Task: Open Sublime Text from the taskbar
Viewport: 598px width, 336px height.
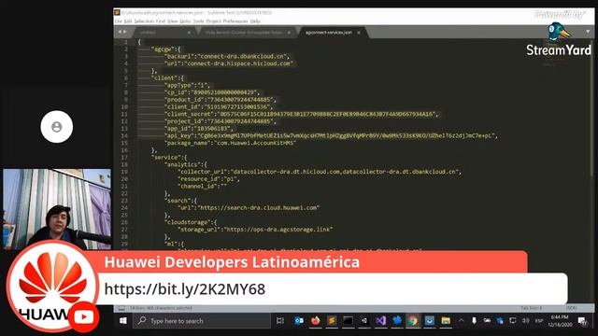Action: [332, 321]
